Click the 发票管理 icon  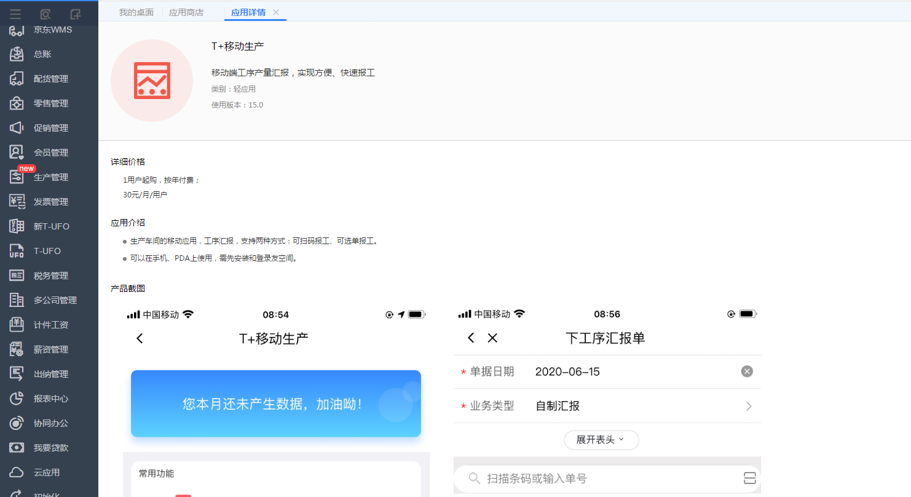pyautogui.click(x=17, y=202)
